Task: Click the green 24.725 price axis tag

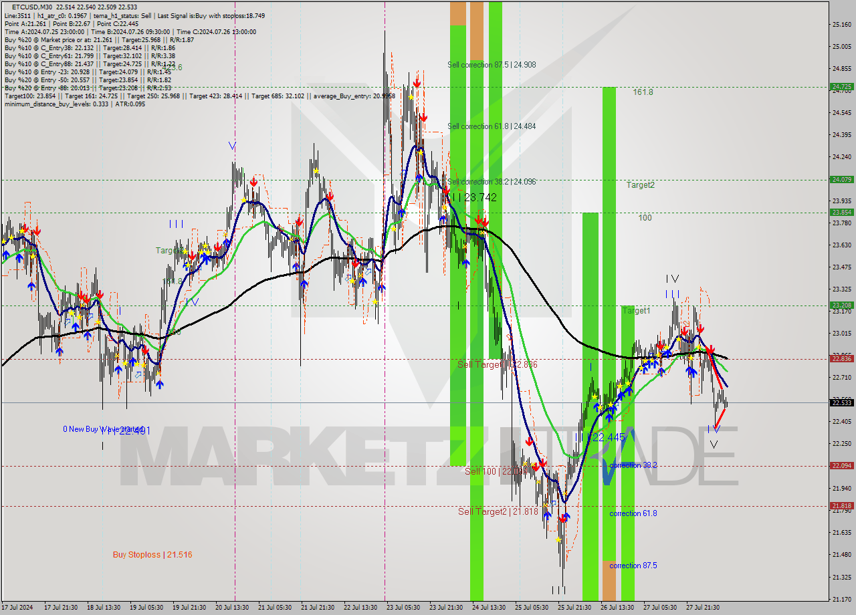Action: (841, 86)
